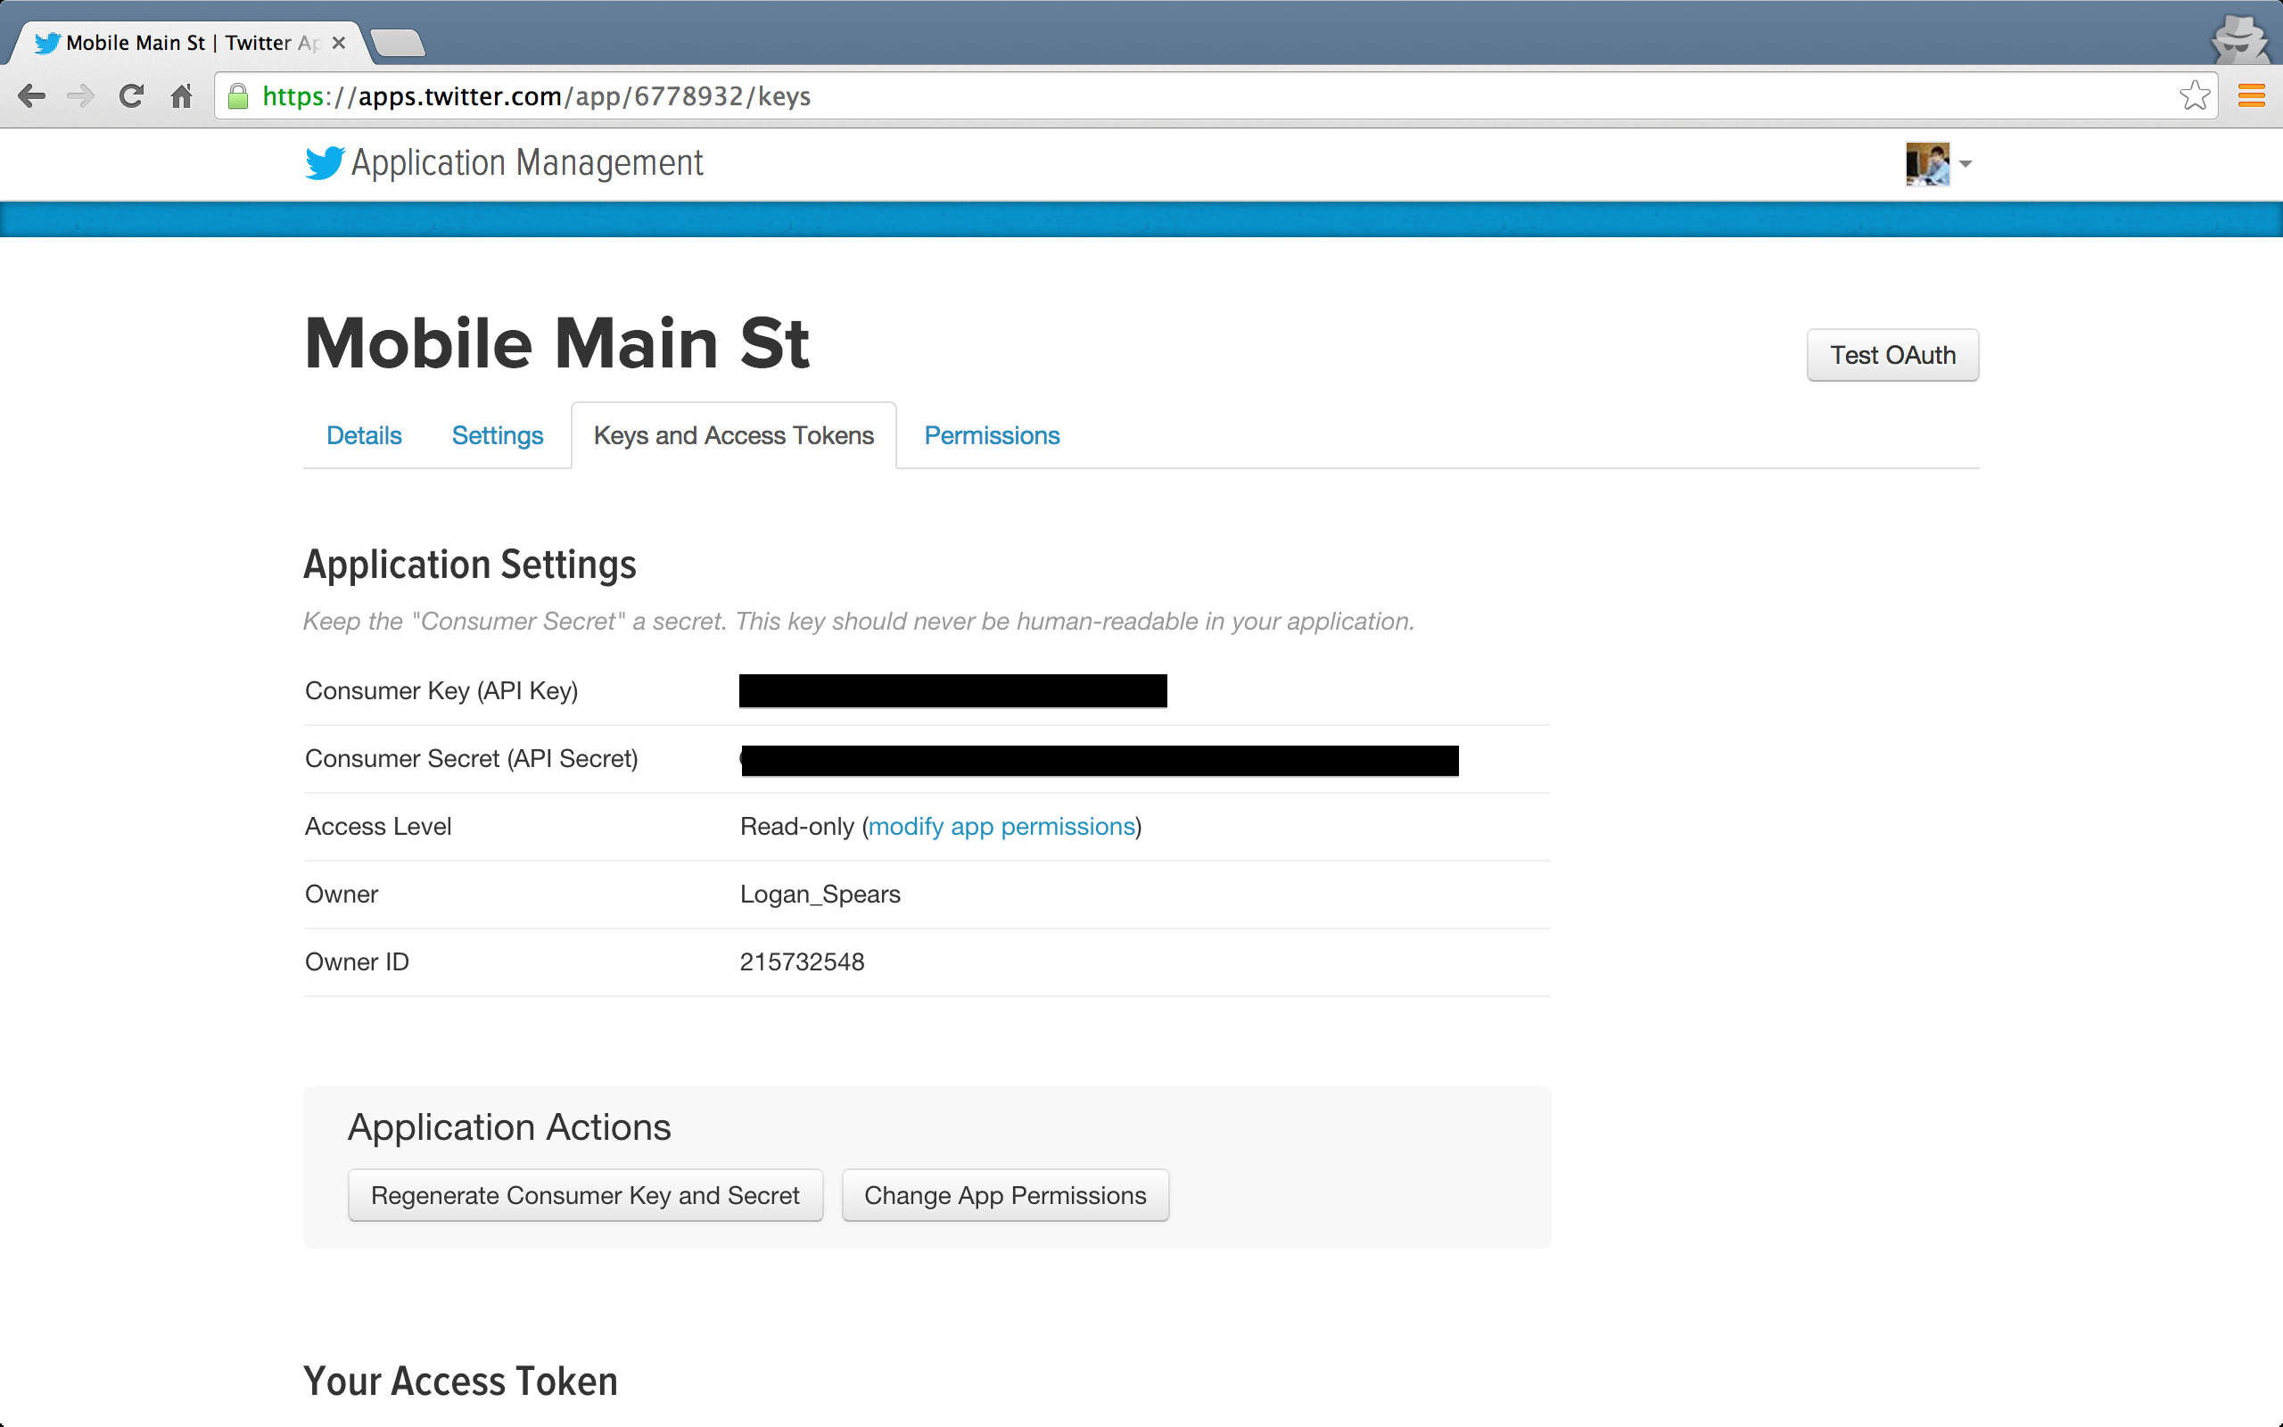Switch to the Details tab
The height and width of the screenshot is (1427, 2283).
coord(363,435)
